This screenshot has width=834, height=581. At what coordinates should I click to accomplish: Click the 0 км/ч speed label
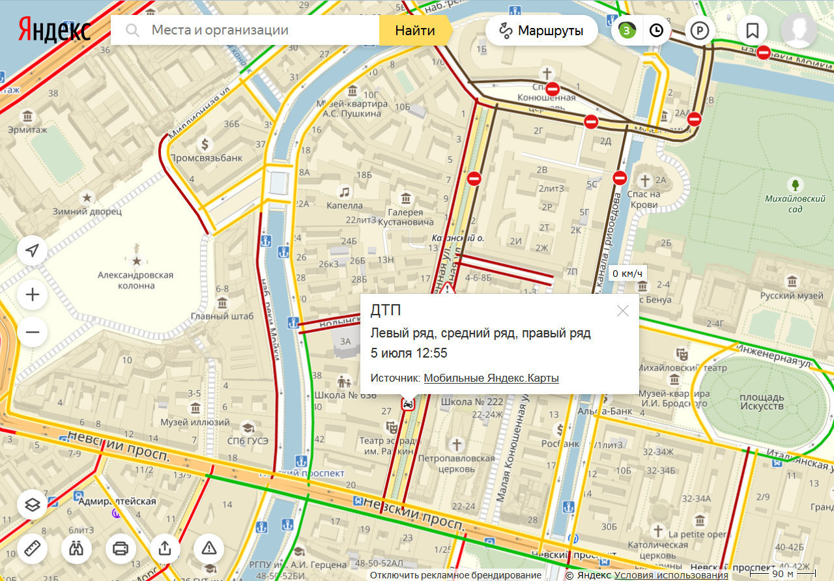[x=628, y=274]
